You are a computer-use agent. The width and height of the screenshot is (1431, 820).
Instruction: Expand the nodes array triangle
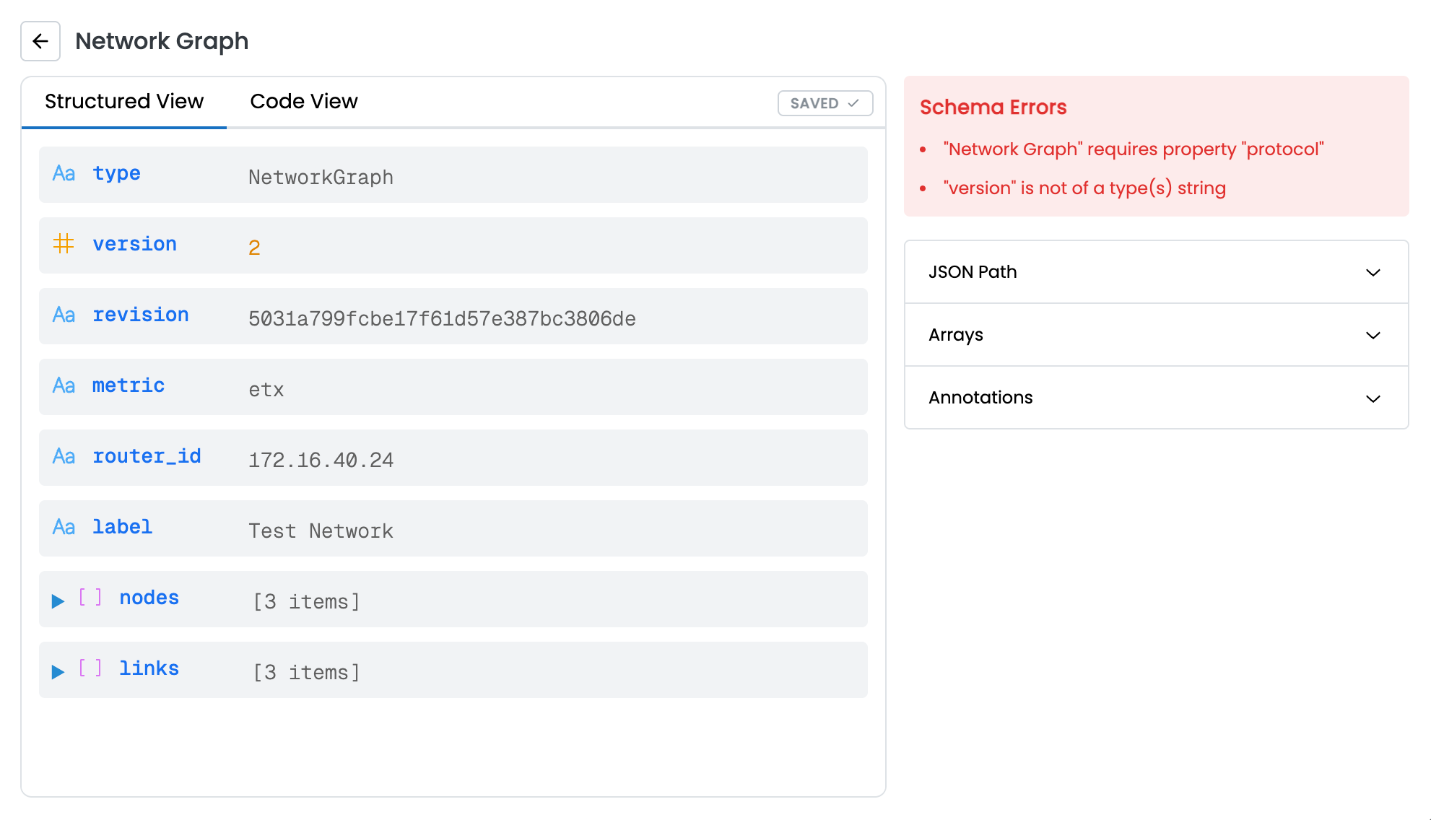coord(58,601)
